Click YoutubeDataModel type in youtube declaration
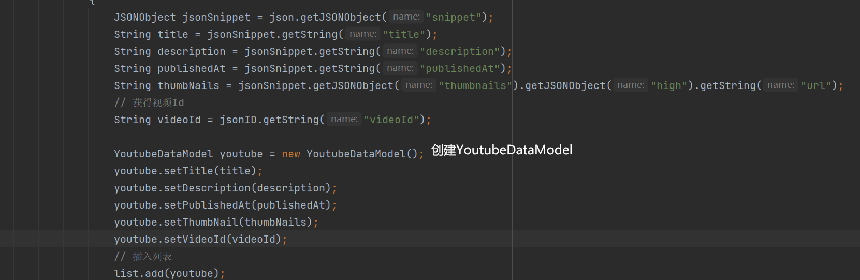 pos(164,154)
